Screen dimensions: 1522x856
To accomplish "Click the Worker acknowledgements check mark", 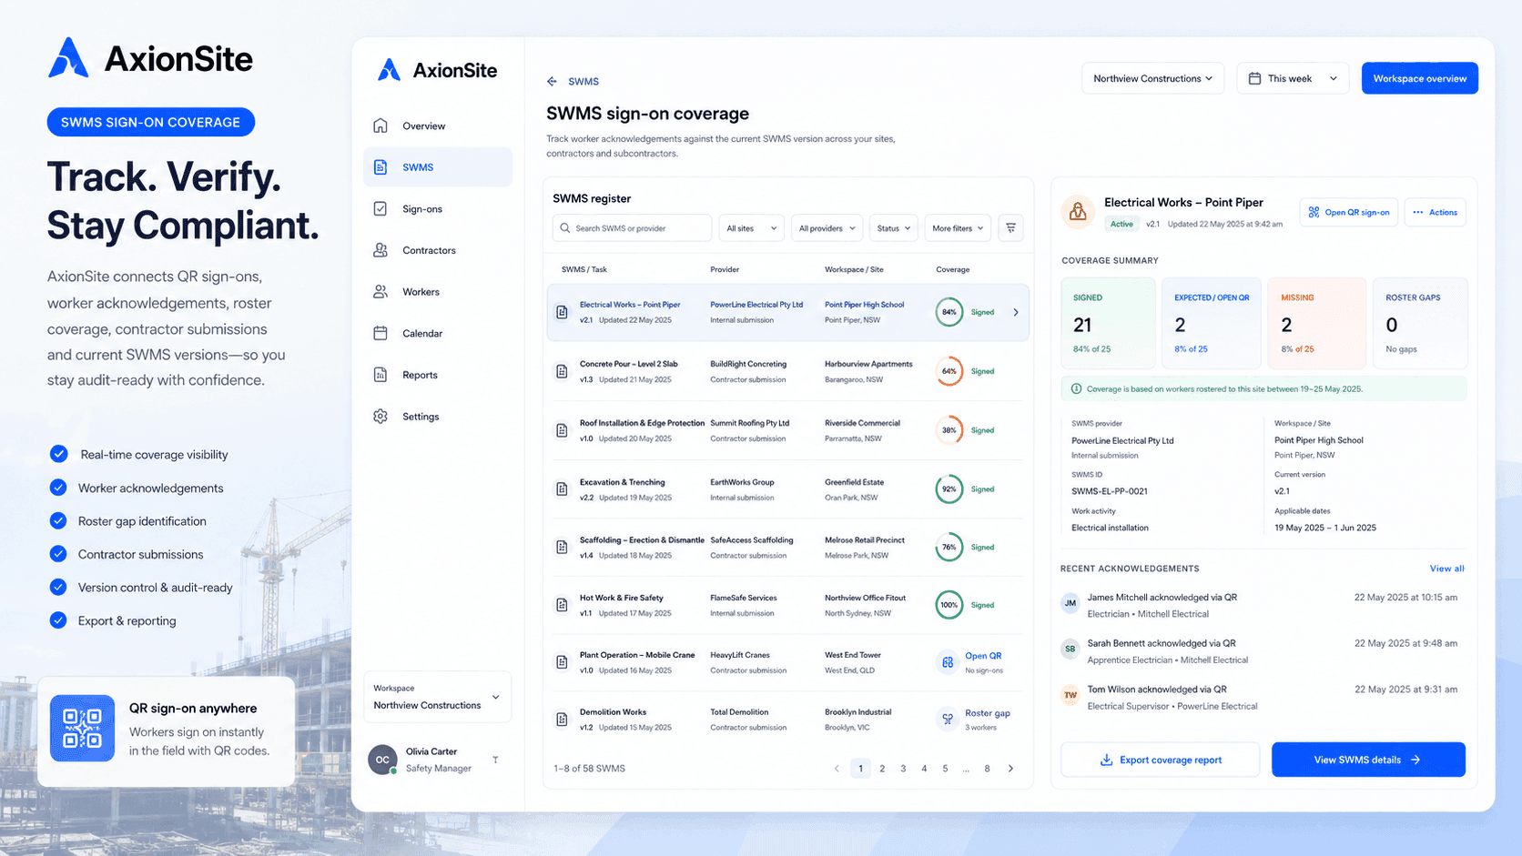I will 58,488.
